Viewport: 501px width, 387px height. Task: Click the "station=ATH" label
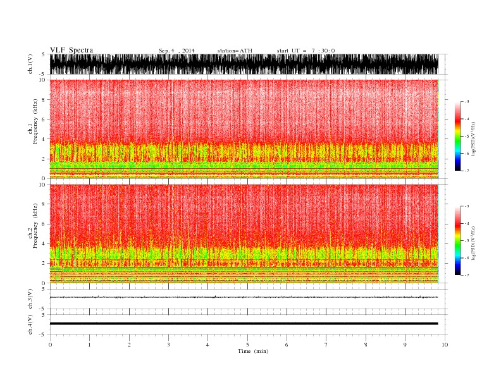(x=235, y=51)
